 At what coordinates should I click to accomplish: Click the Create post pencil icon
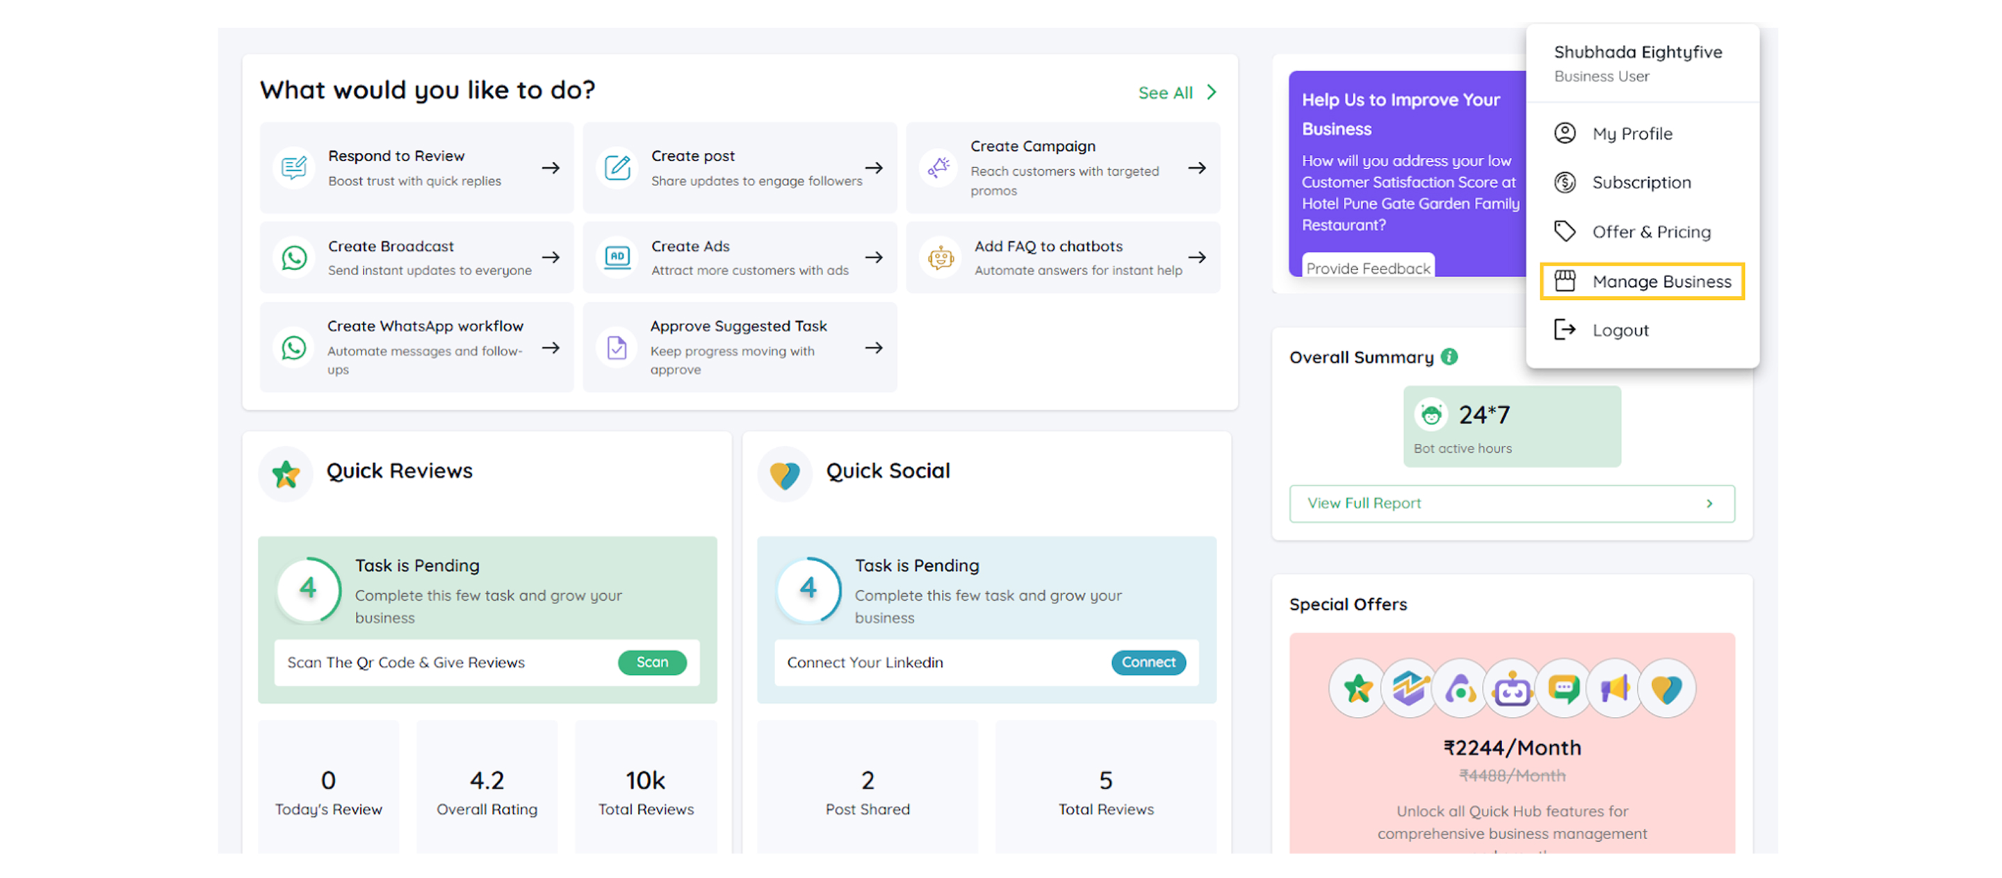pyautogui.click(x=617, y=167)
